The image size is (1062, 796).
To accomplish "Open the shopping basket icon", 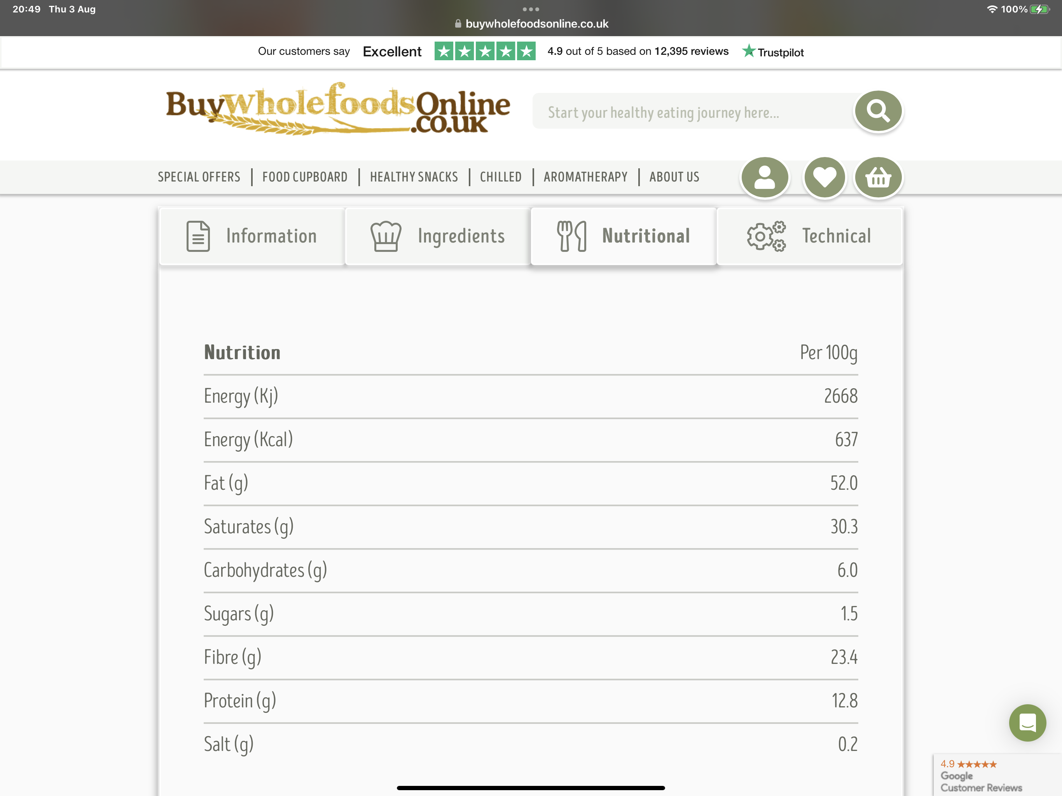I will (878, 177).
